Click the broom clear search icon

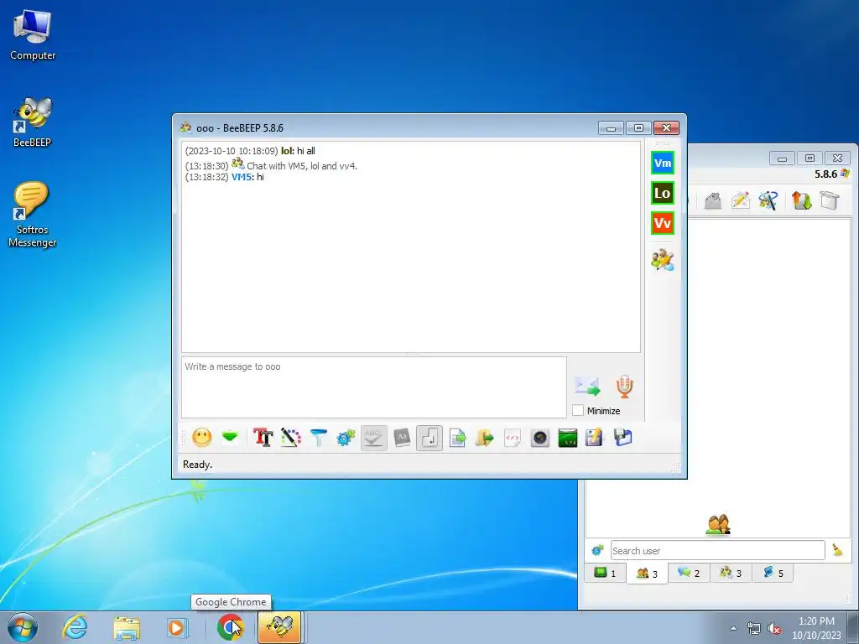pos(837,550)
